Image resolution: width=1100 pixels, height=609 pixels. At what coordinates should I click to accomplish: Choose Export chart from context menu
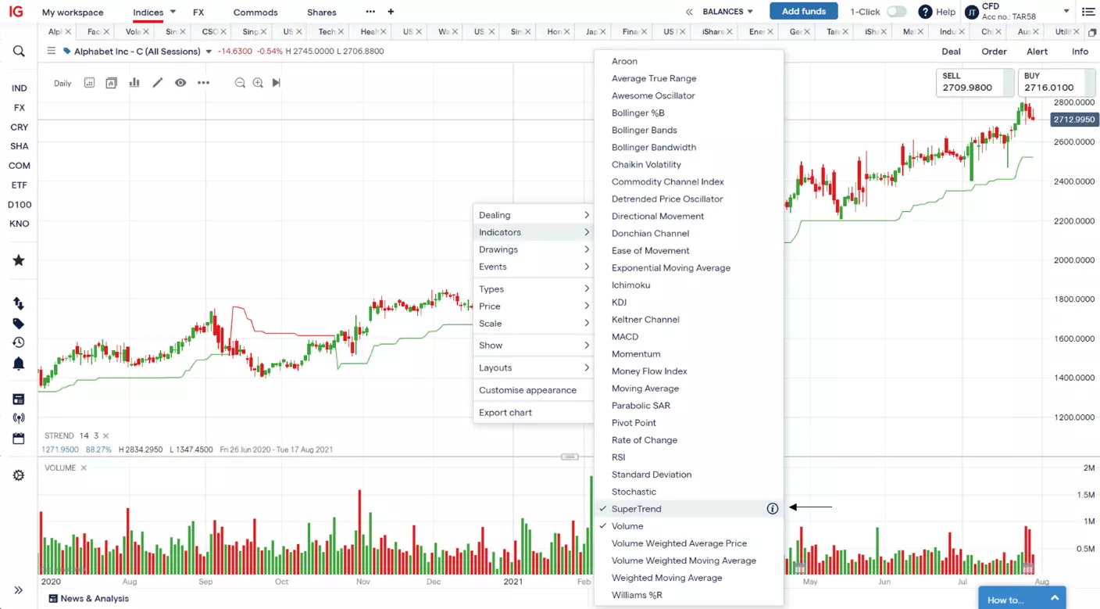(505, 413)
